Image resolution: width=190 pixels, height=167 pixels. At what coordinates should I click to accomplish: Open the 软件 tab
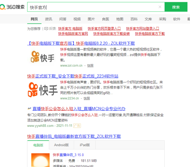177,19
